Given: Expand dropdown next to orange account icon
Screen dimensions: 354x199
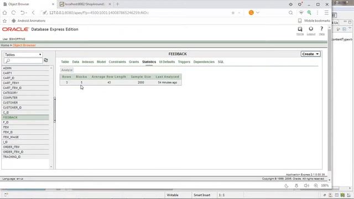Looking at the screenshot, I should pos(258,13).
